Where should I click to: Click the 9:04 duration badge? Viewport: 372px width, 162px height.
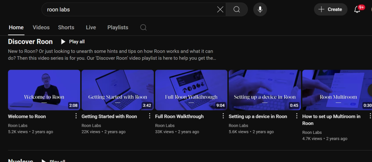pos(220,106)
